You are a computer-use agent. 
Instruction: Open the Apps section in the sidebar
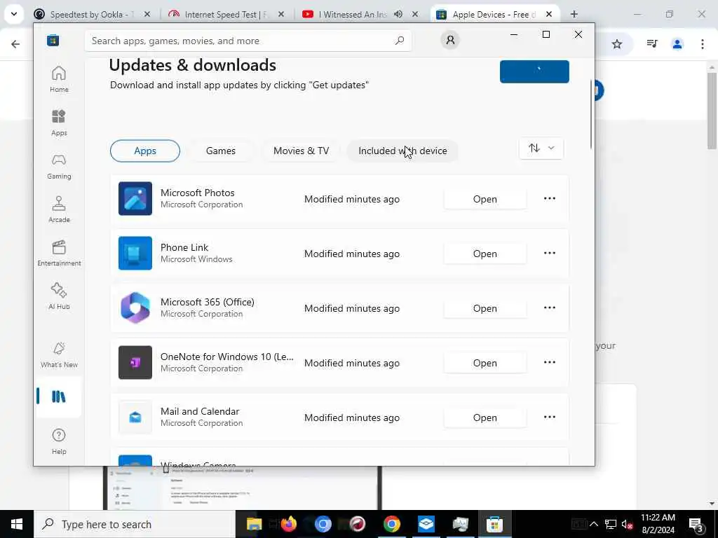pyautogui.click(x=59, y=123)
